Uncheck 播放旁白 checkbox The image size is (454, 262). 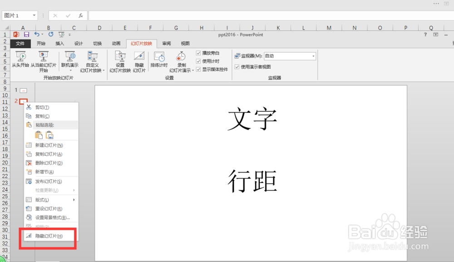point(198,52)
